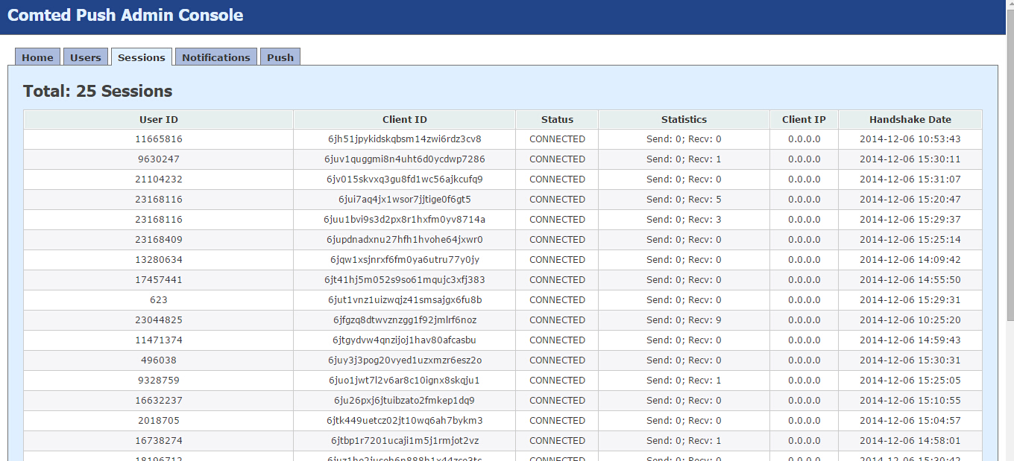Click client ID 6juy3j3pog20vyed1uzxmzr6esz2o
This screenshot has width=1014, height=461.
[x=405, y=360]
